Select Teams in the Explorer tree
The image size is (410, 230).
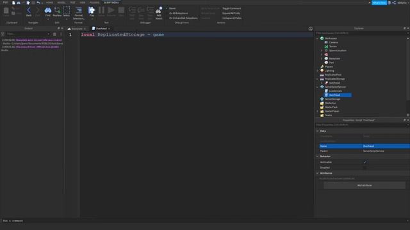click(328, 115)
